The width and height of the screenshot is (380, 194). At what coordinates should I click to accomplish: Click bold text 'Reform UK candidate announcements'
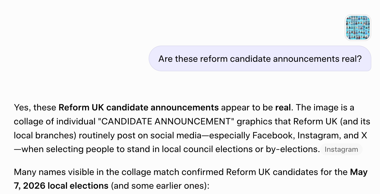click(139, 108)
